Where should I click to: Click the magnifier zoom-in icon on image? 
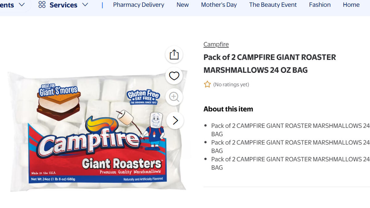click(x=174, y=97)
